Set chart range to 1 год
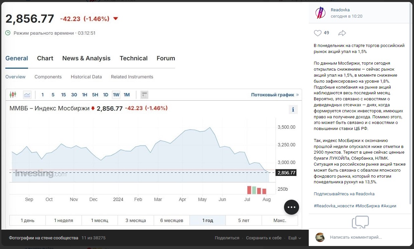Screen dimensions: 414x249 [x=208, y=220]
